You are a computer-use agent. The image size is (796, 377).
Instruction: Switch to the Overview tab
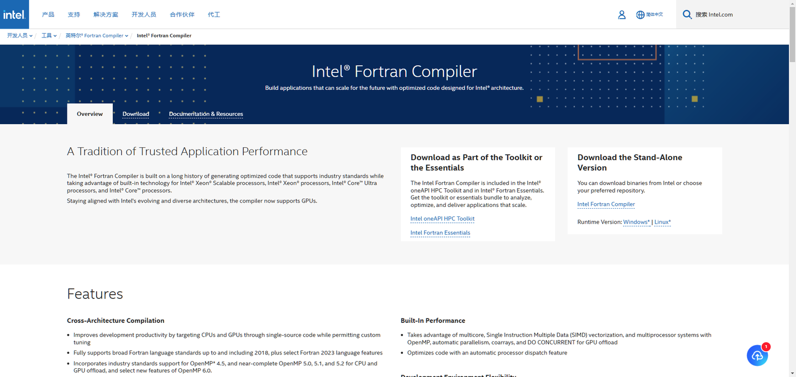pos(90,114)
